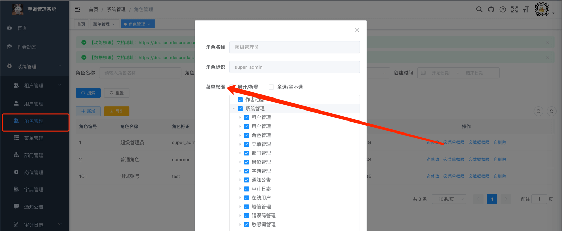562x231 pixels.
Task: Expand the 审计日志 sidebar submenu
Action: pos(34,225)
